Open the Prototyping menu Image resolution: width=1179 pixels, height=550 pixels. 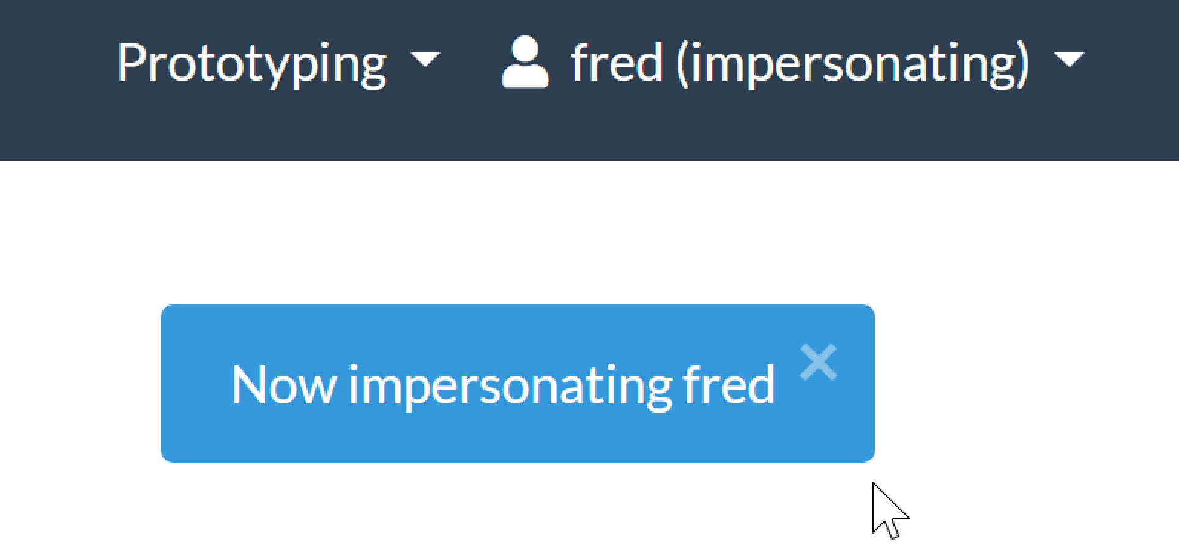pos(252,64)
